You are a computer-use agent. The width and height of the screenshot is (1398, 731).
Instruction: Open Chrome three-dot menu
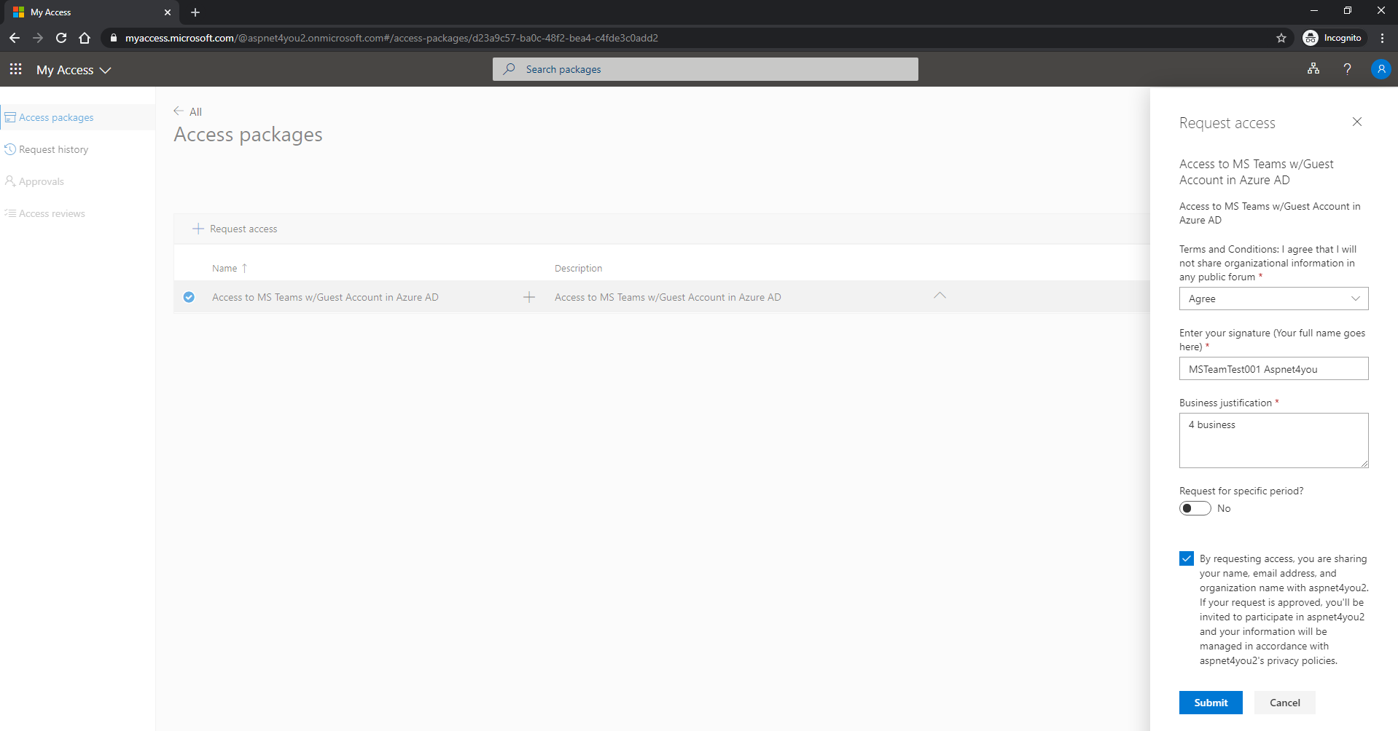[x=1382, y=38]
